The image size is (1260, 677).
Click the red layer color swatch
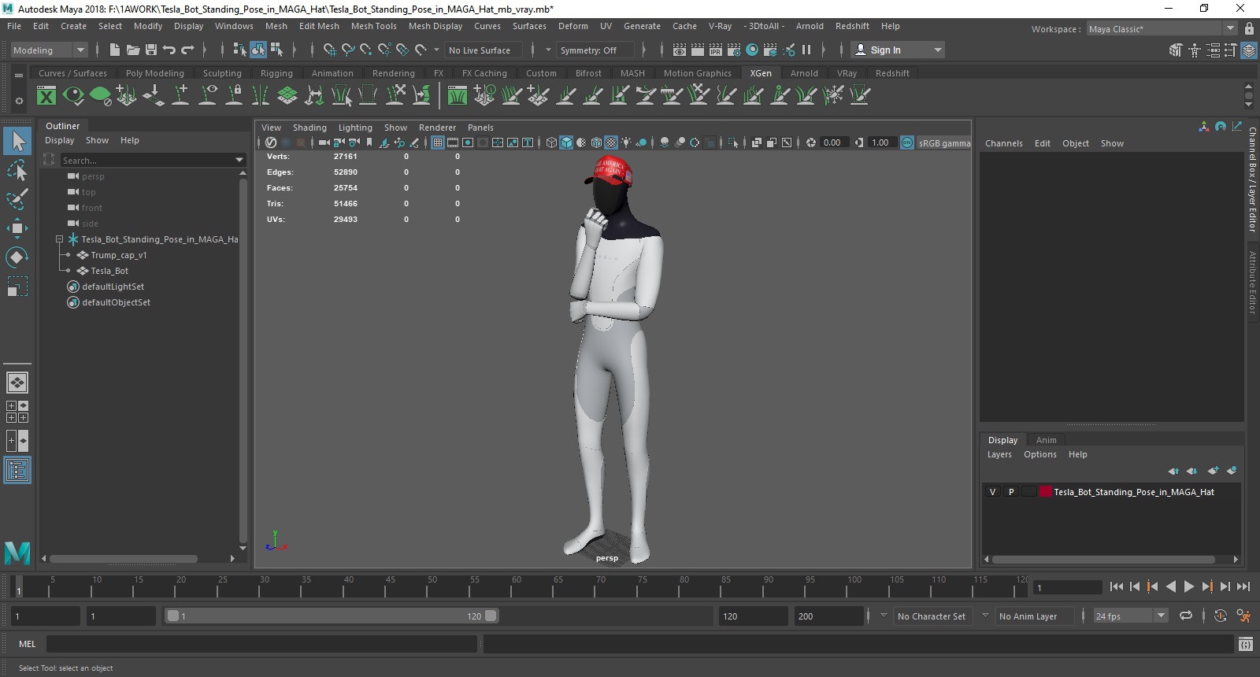[x=1046, y=492]
